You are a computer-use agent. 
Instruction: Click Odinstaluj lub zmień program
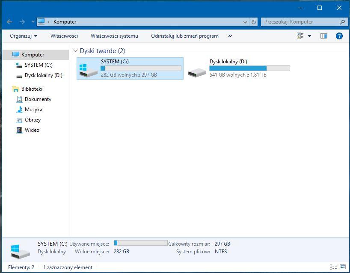[x=184, y=36]
